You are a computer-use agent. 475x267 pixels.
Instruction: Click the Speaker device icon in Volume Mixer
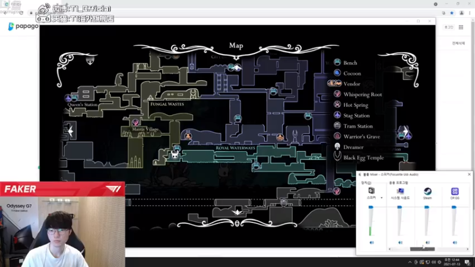pos(372,190)
